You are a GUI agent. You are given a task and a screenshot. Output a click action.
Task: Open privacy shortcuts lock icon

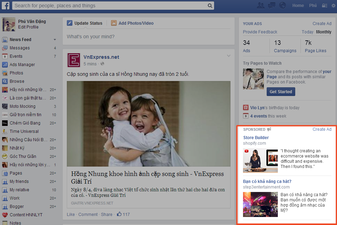[324, 6]
